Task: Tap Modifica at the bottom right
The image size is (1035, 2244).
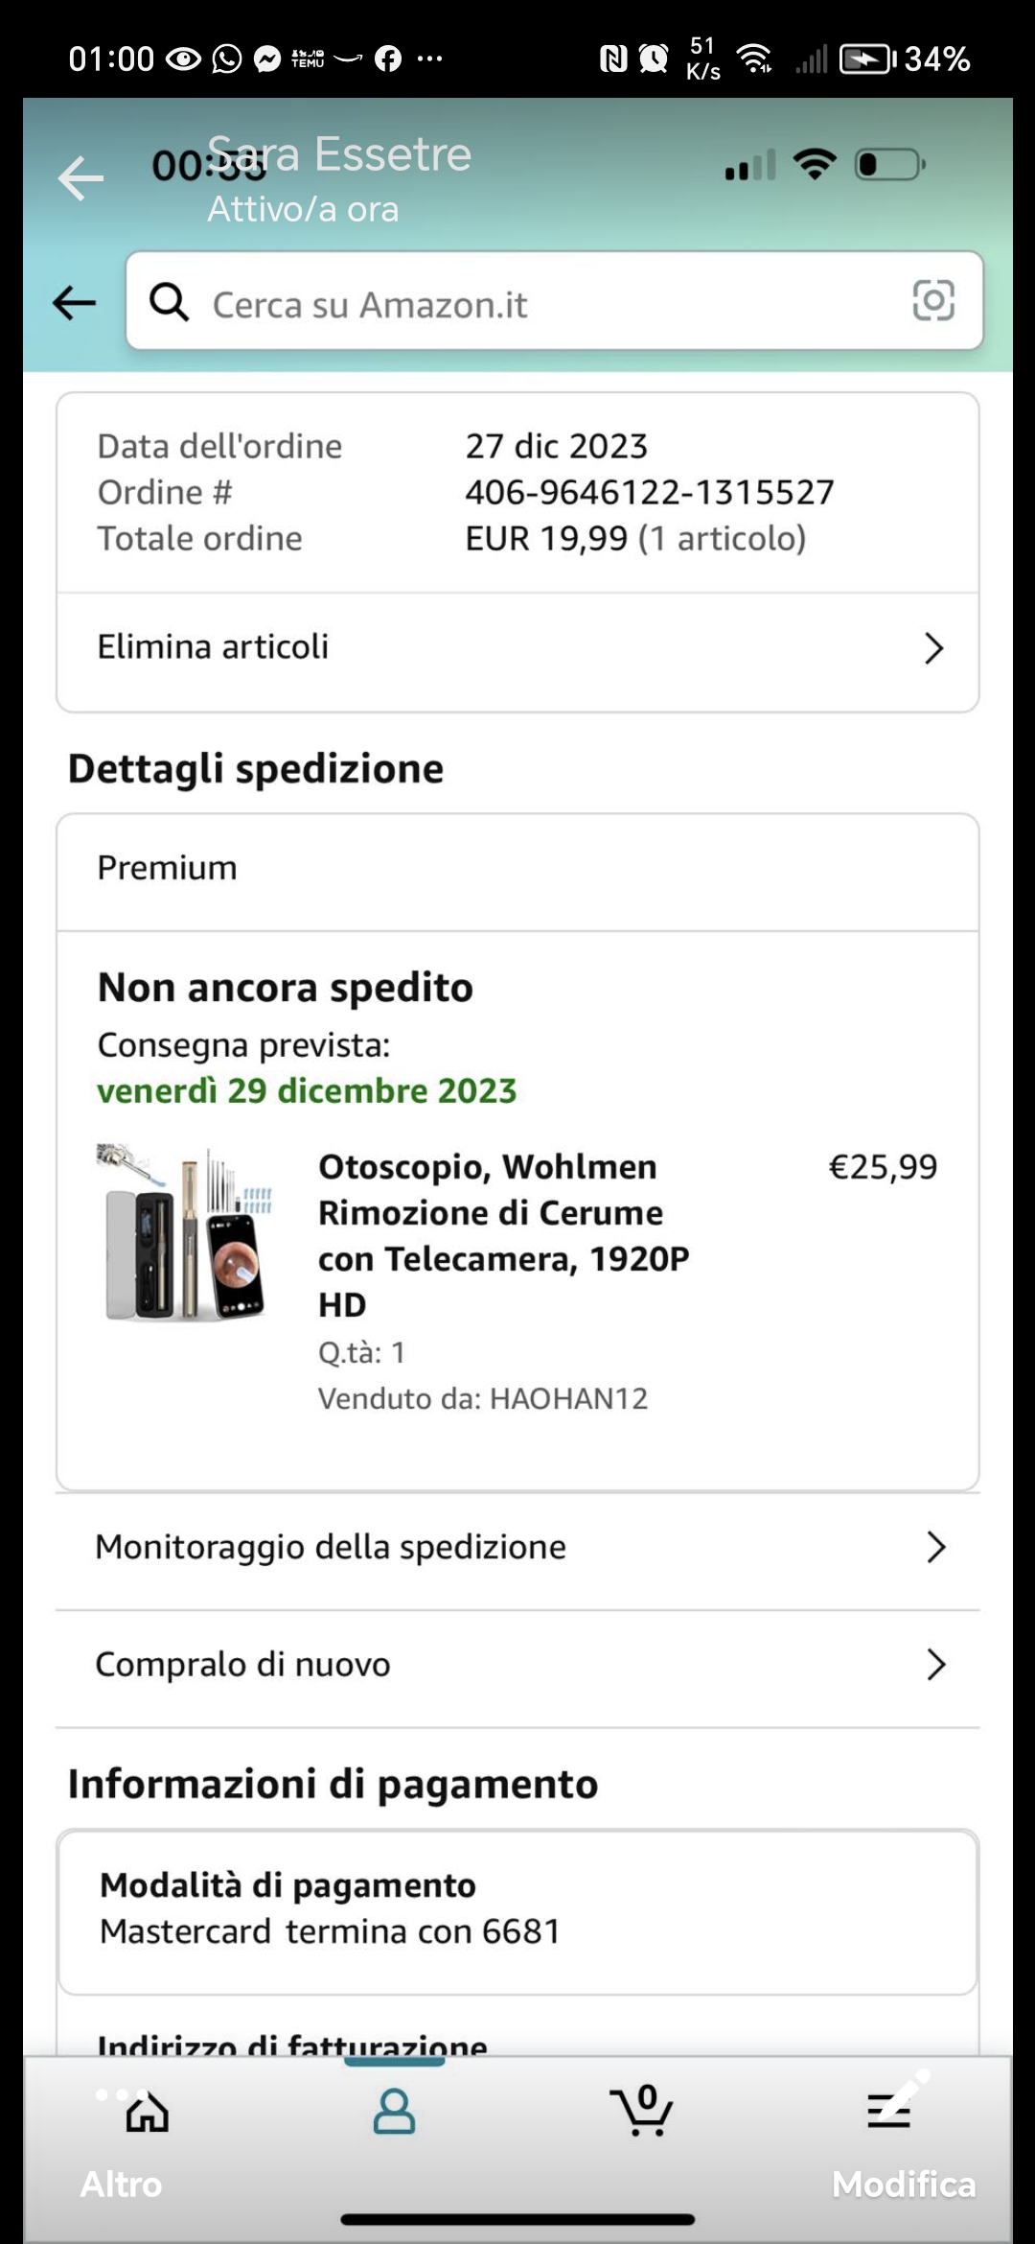Action: [904, 2185]
